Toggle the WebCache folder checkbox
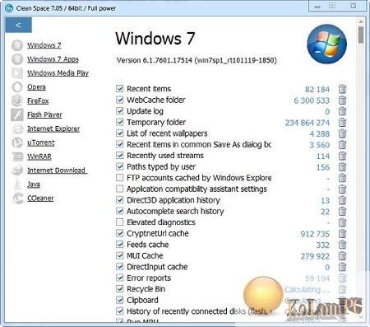The width and height of the screenshot is (370, 327). point(120,100)
